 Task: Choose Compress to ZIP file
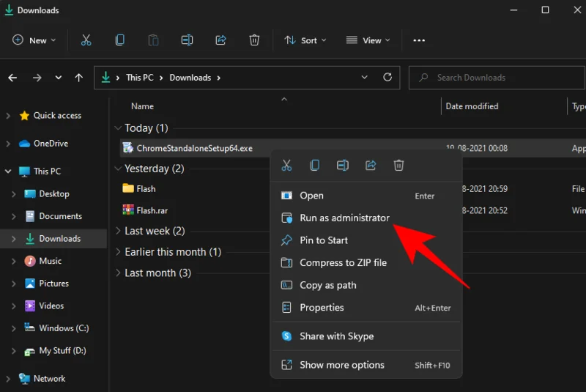coord(366,263)
